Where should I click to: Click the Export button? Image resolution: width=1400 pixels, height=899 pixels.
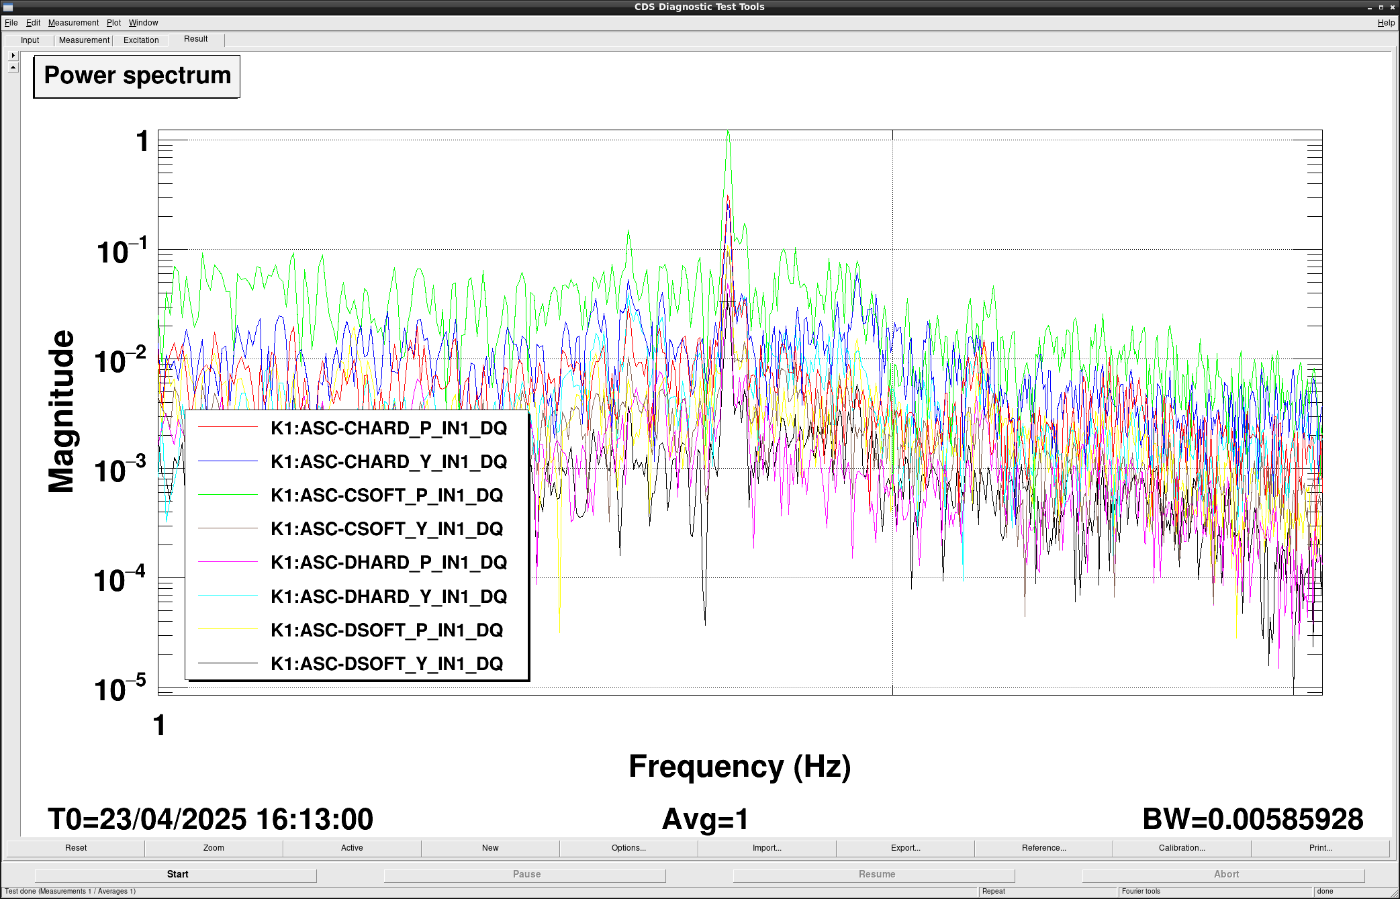point(905,848)
